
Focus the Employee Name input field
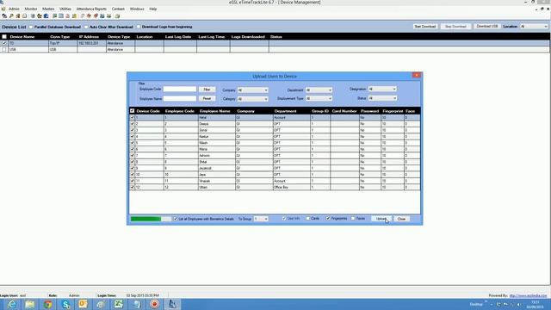(x=180, y=99)
